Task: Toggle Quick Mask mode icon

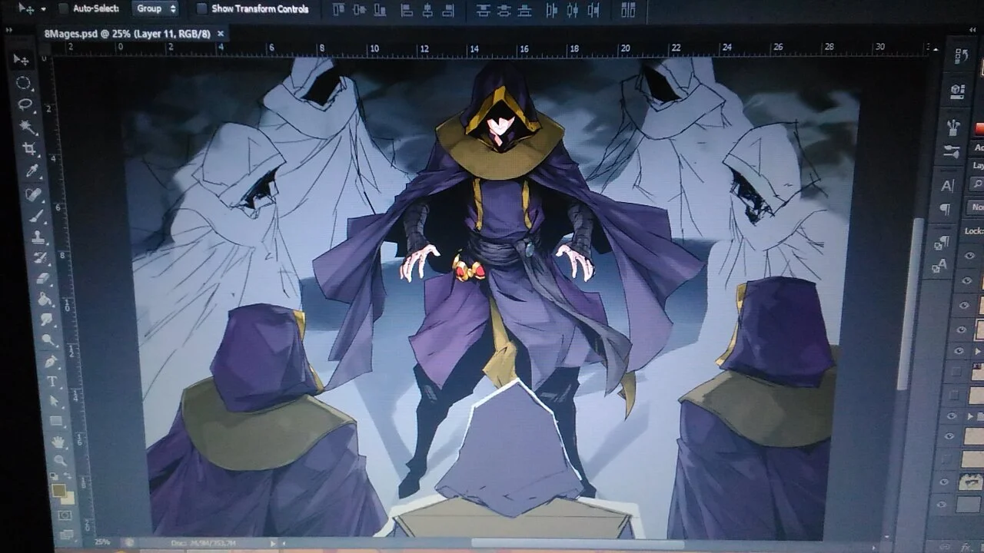Action: (x=65, y=515)
